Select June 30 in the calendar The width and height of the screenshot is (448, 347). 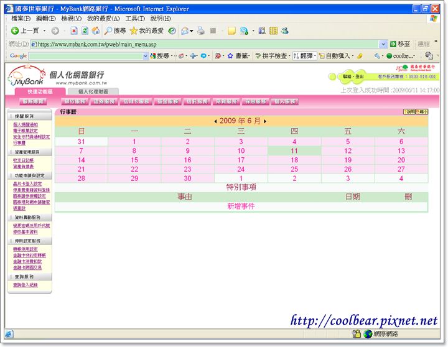(x=187, y=178)
